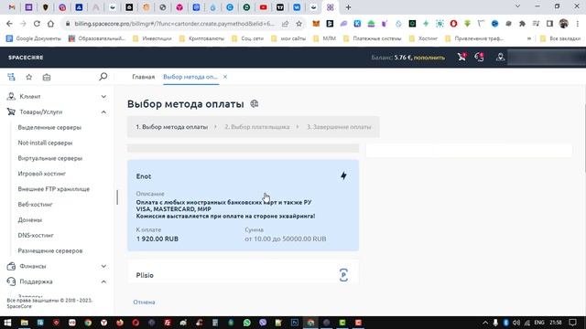Open the sidebar search magnifier
The image size is (586, 329).
coord(103,77)
